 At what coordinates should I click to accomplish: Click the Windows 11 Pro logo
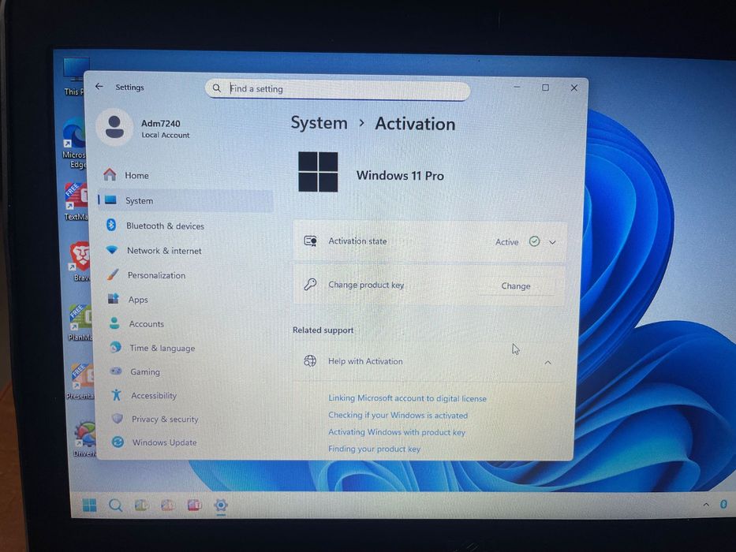[x=318, y=172]
